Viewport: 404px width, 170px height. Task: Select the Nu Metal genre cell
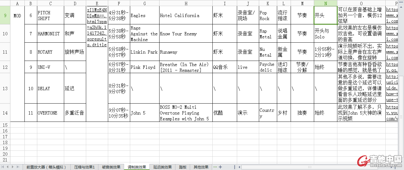[x=268, y=52]
